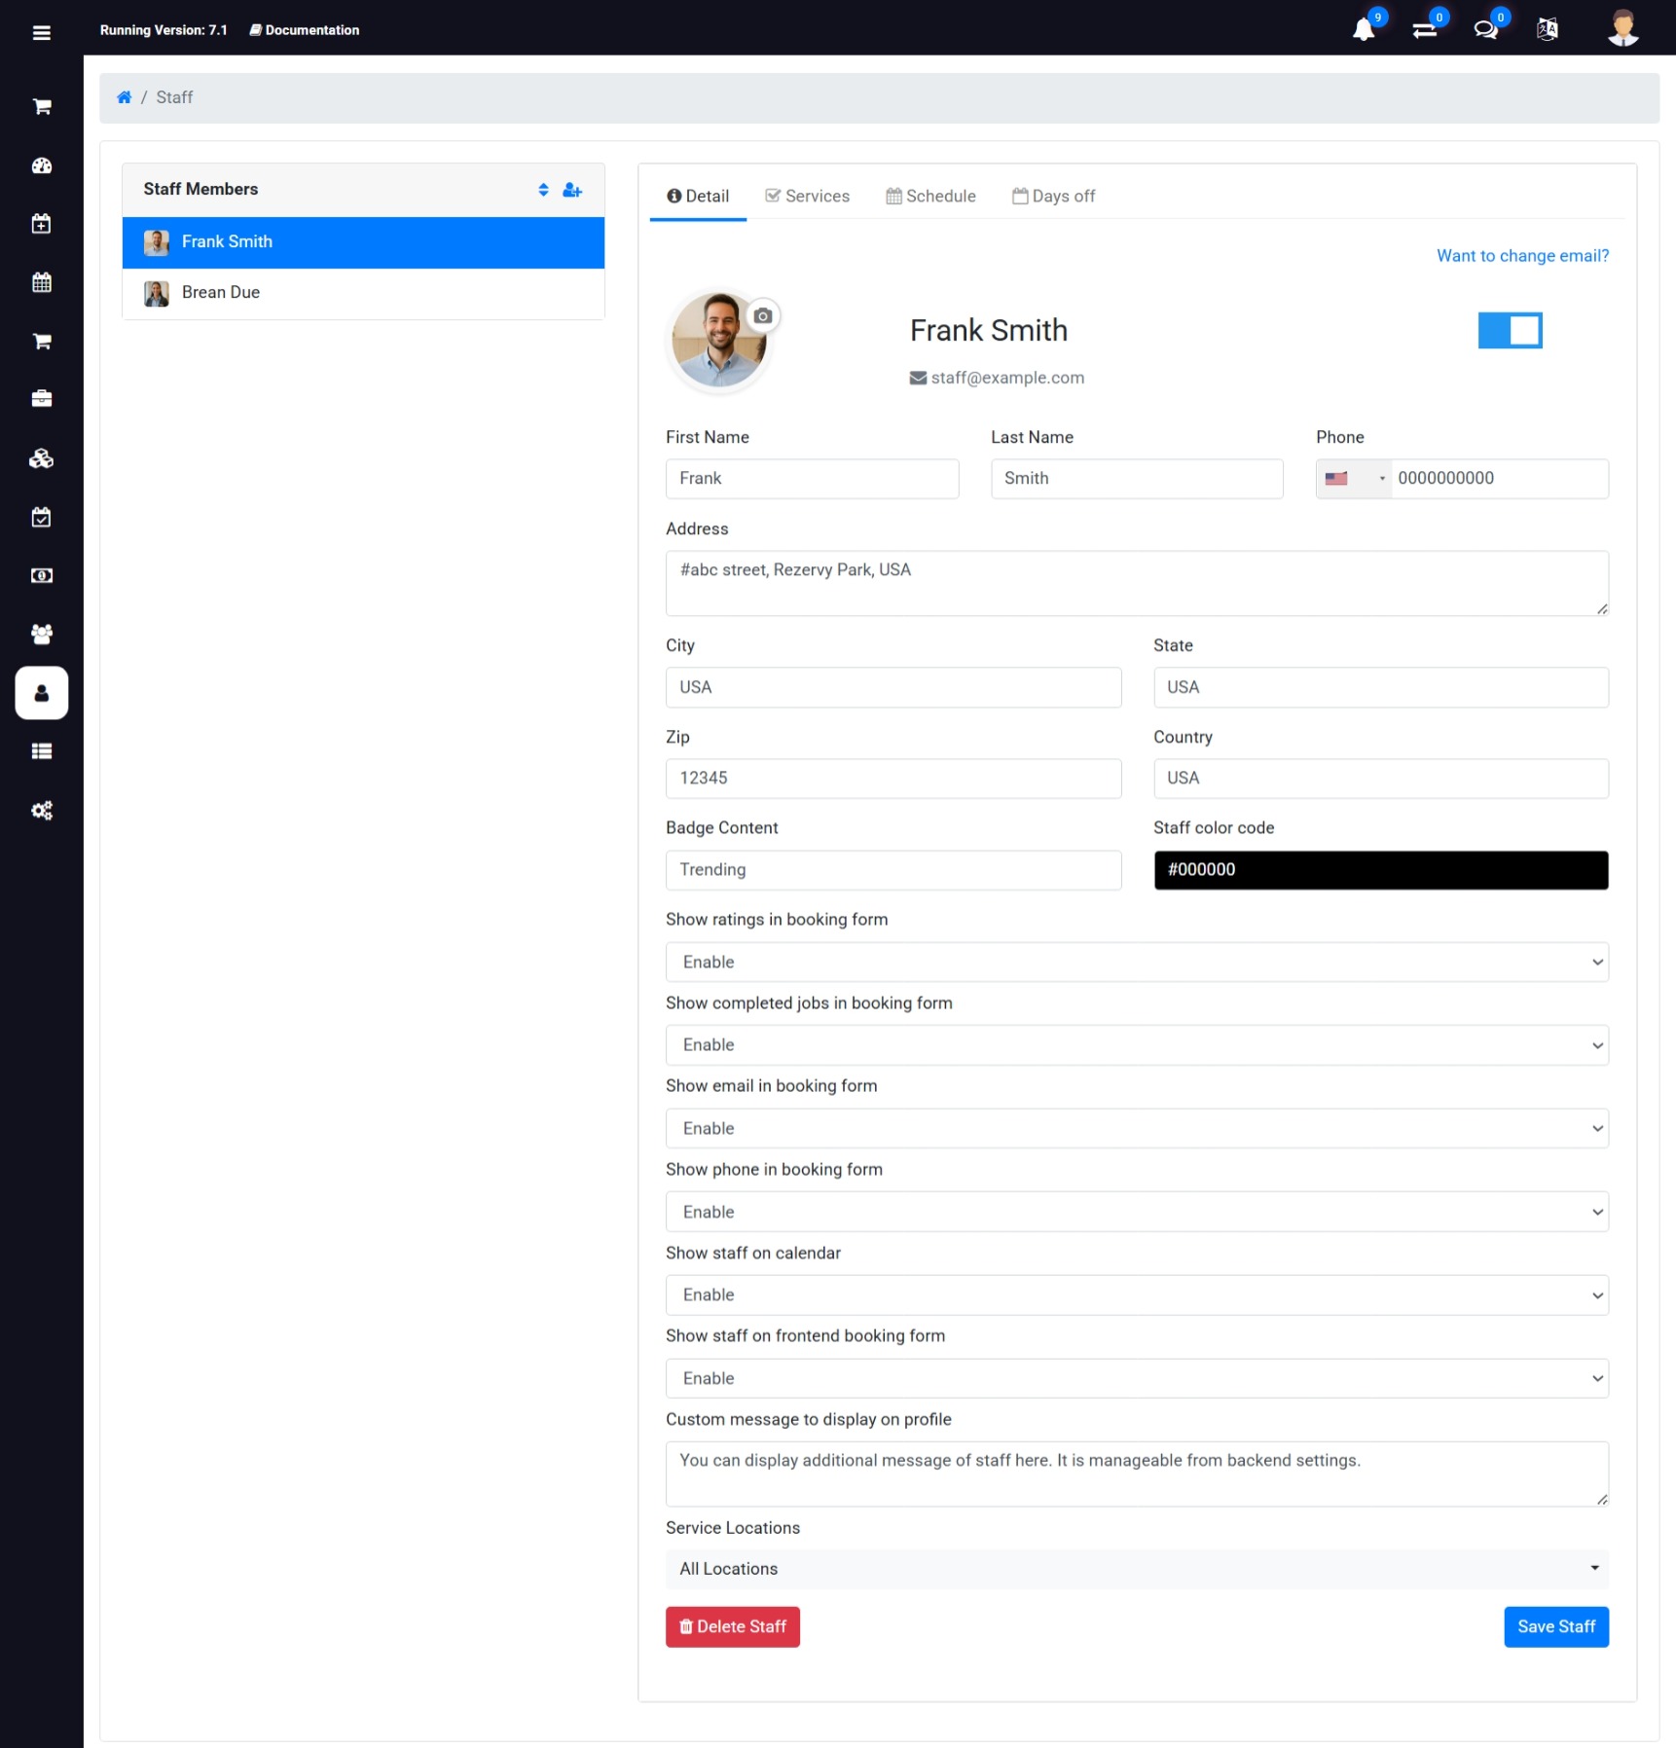Open the Staff color code picker
1676x1748 pixels.
1380,870
